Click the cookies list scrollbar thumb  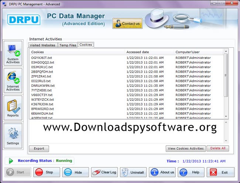226,75
